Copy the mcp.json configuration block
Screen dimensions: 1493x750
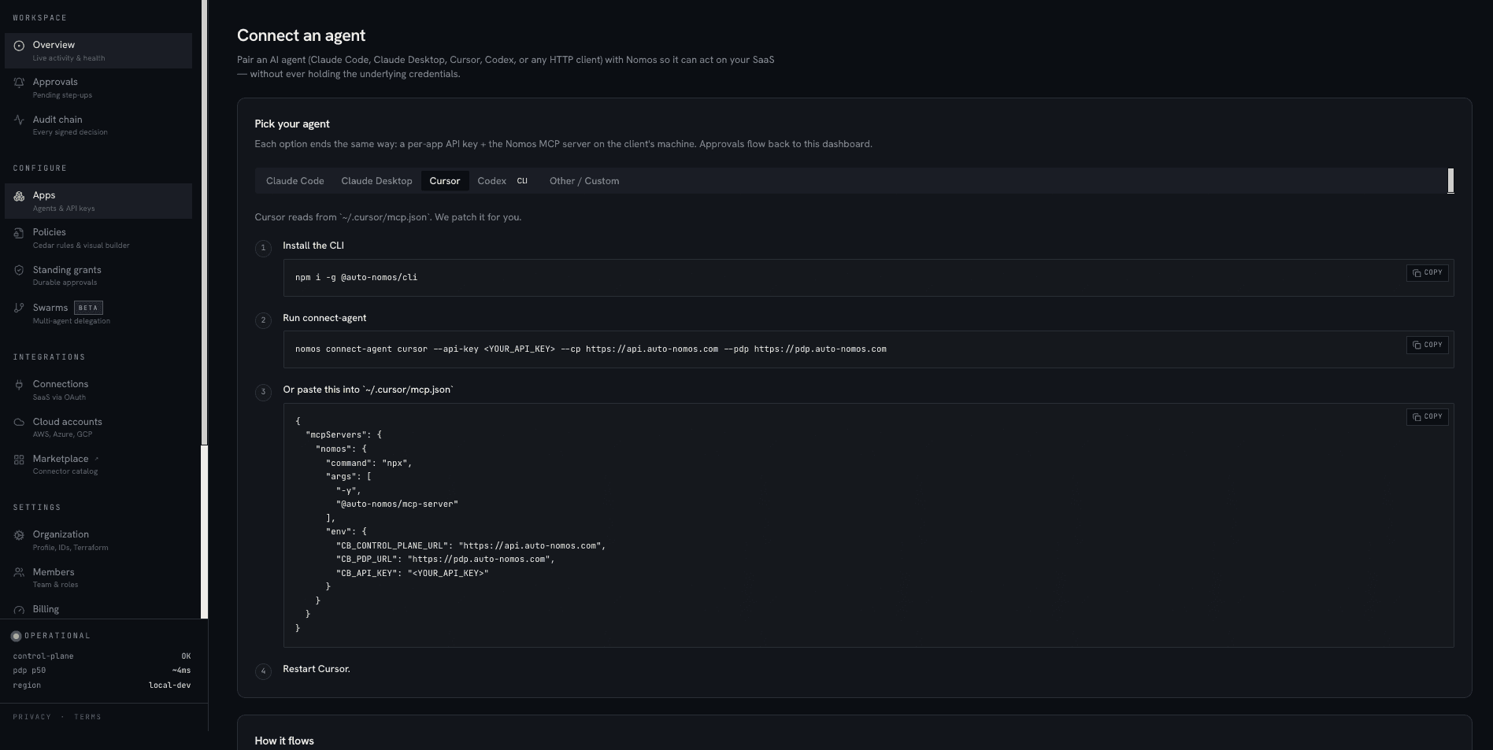click(x=1427, y=416)
